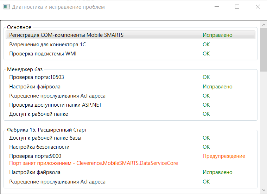Click the vertical scrollbar thumb
The image size is (267, 194).
point(264,50)
